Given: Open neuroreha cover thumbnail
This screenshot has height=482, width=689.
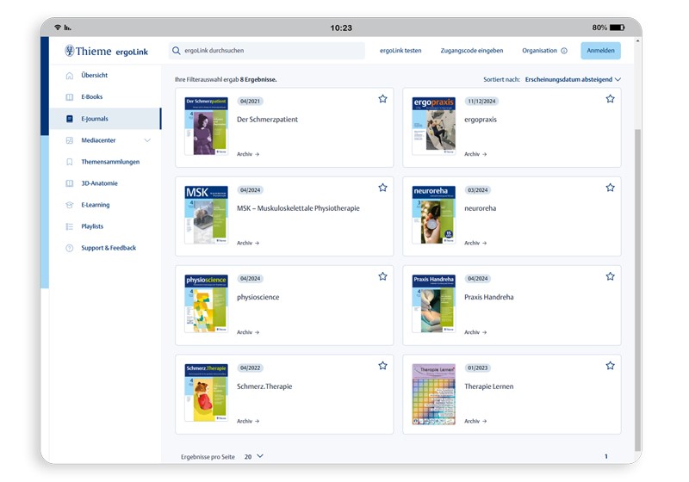Looking at the screenshot, I should coord(434,214).
